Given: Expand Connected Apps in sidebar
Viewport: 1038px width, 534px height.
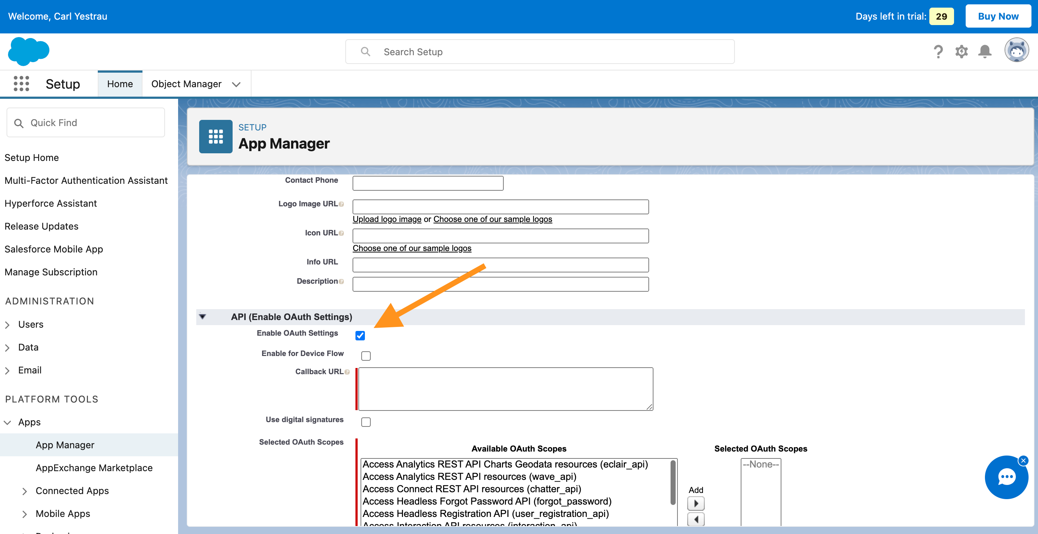Looking at the screenshot, I should coord(25,491).
